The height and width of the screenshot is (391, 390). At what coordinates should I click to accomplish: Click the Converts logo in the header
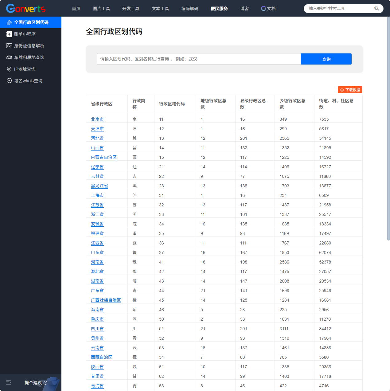pos(26,8)
